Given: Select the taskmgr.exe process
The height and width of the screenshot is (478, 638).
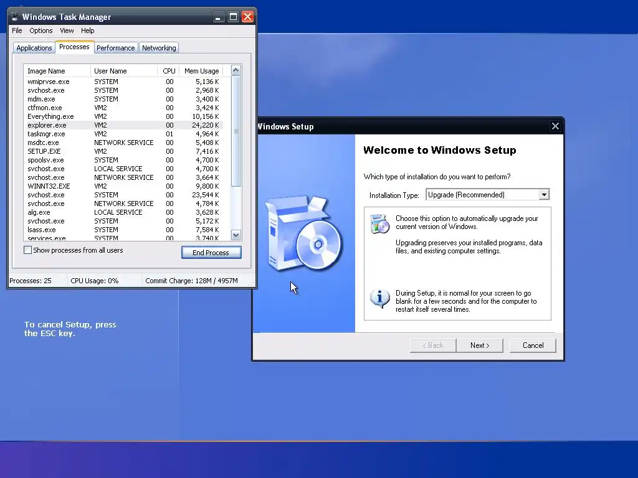Looking at the screenshot, I should (x=123, y=134).
